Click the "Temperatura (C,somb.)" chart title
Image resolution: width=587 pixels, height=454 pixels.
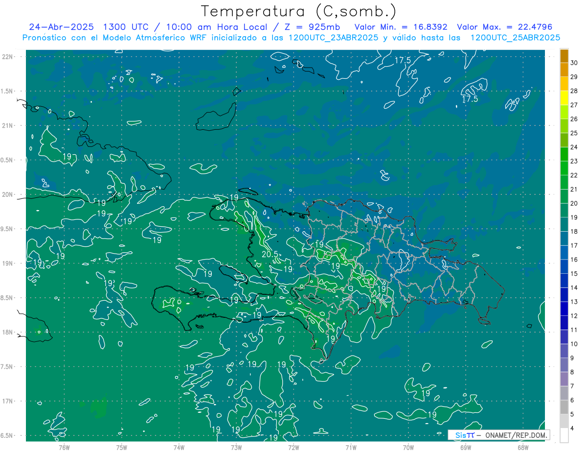[x=299, y=11]
